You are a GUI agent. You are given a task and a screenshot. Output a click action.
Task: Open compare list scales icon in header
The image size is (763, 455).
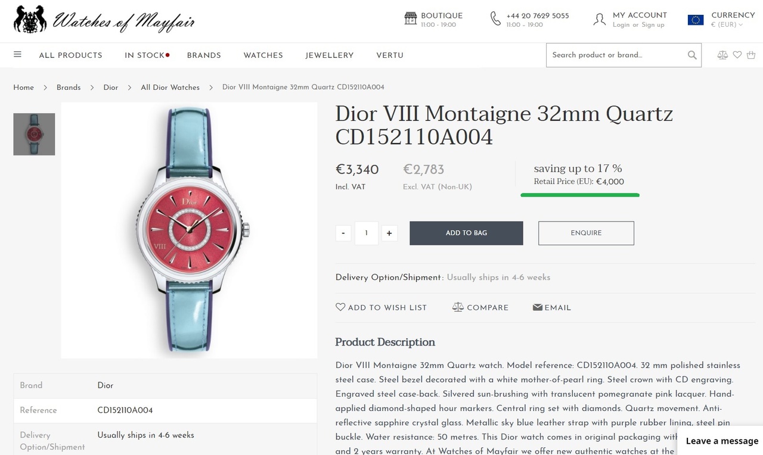pyautogui.click(x=722, y=55)
